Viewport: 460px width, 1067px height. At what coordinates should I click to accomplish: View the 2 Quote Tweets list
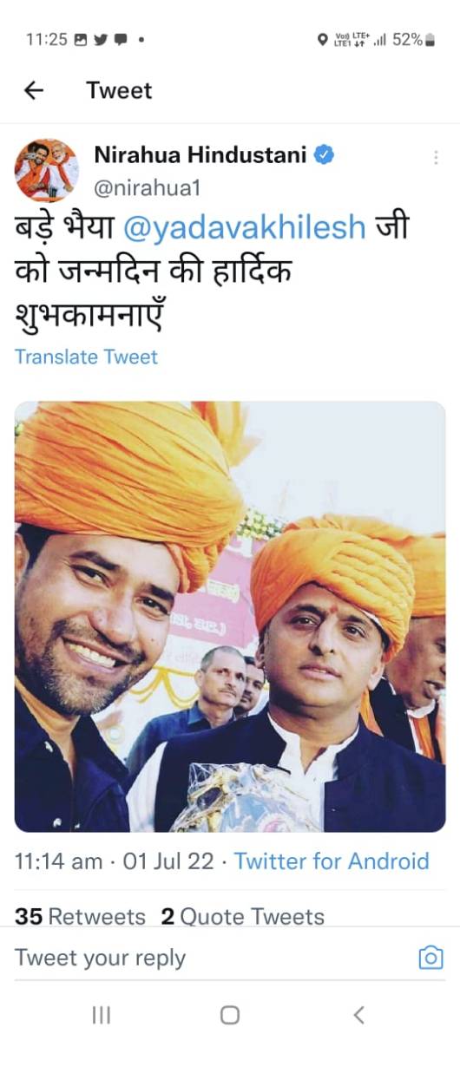pos(242,916)
